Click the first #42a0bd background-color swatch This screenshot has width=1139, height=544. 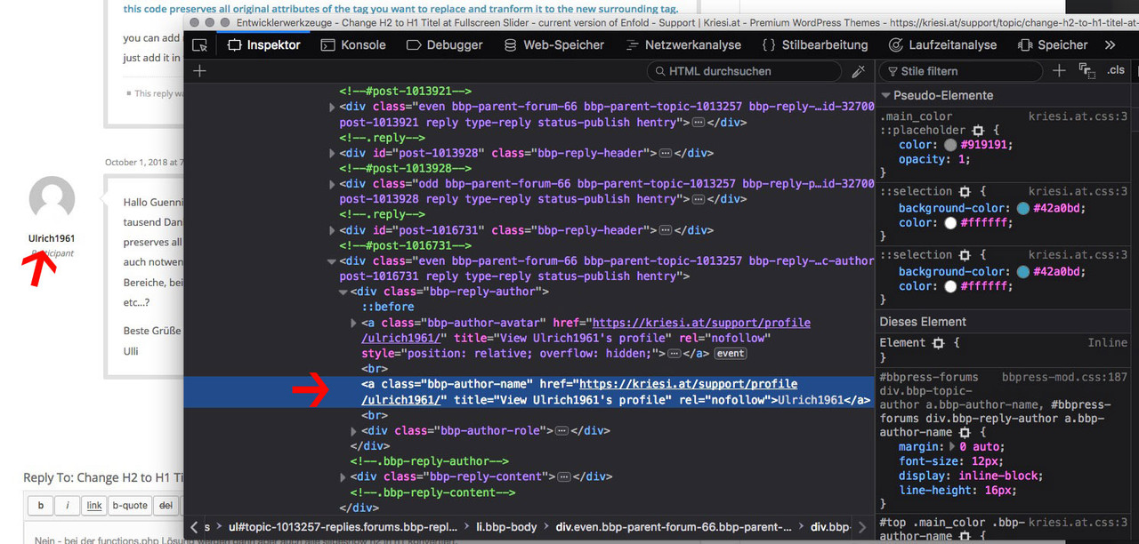click(x=1023, y=209)
